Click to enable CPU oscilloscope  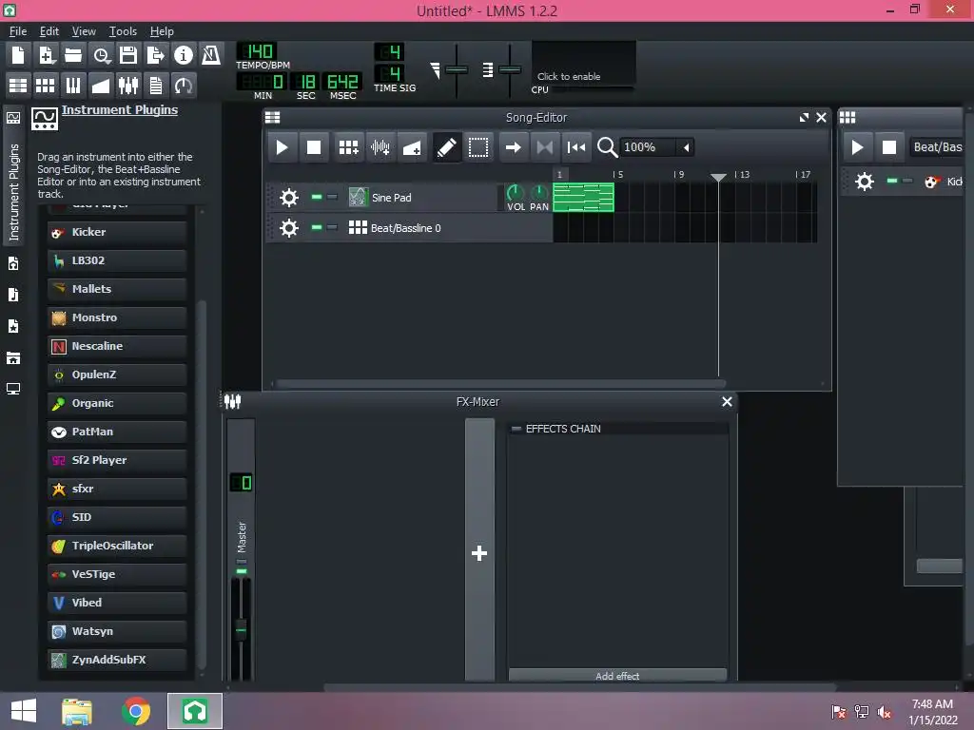coord(584,63)
